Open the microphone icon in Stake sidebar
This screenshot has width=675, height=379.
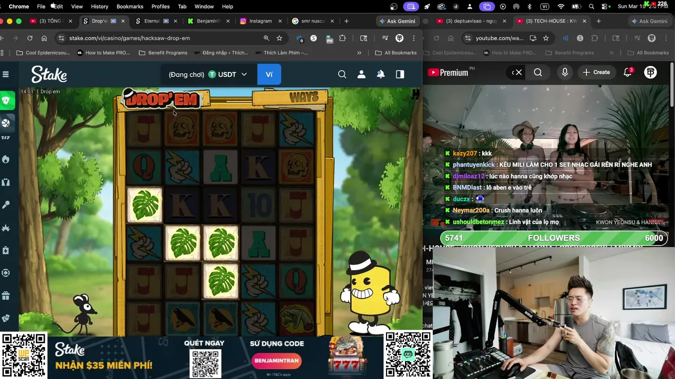pyautogui.click(x=6, y=205)
